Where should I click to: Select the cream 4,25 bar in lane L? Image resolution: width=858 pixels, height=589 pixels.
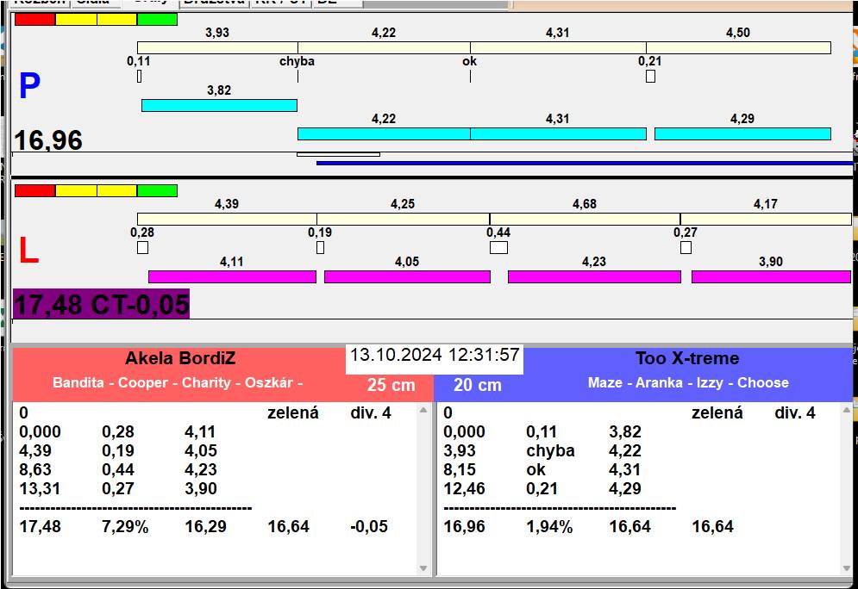click(403, 219)
